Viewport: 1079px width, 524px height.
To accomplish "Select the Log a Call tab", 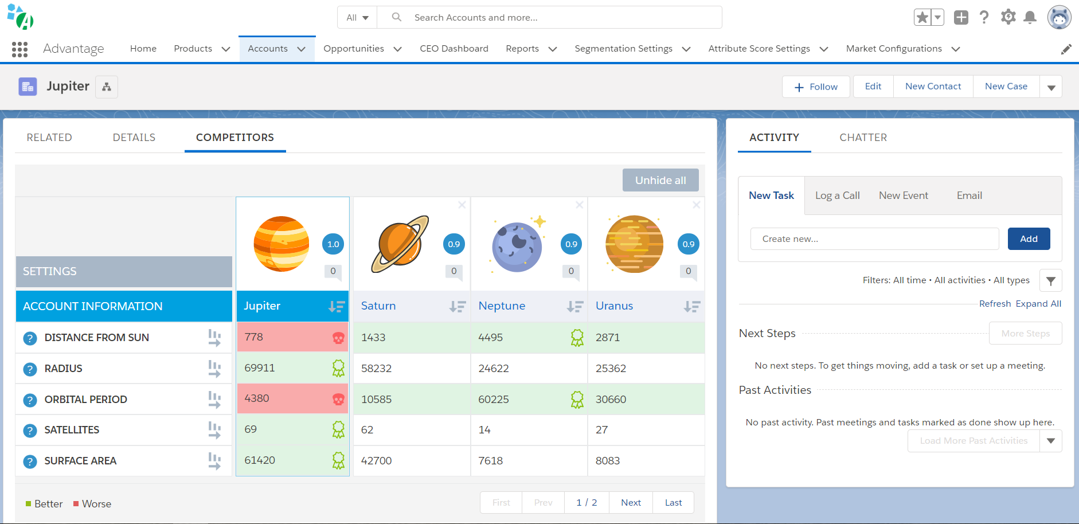I will point(837,195).
